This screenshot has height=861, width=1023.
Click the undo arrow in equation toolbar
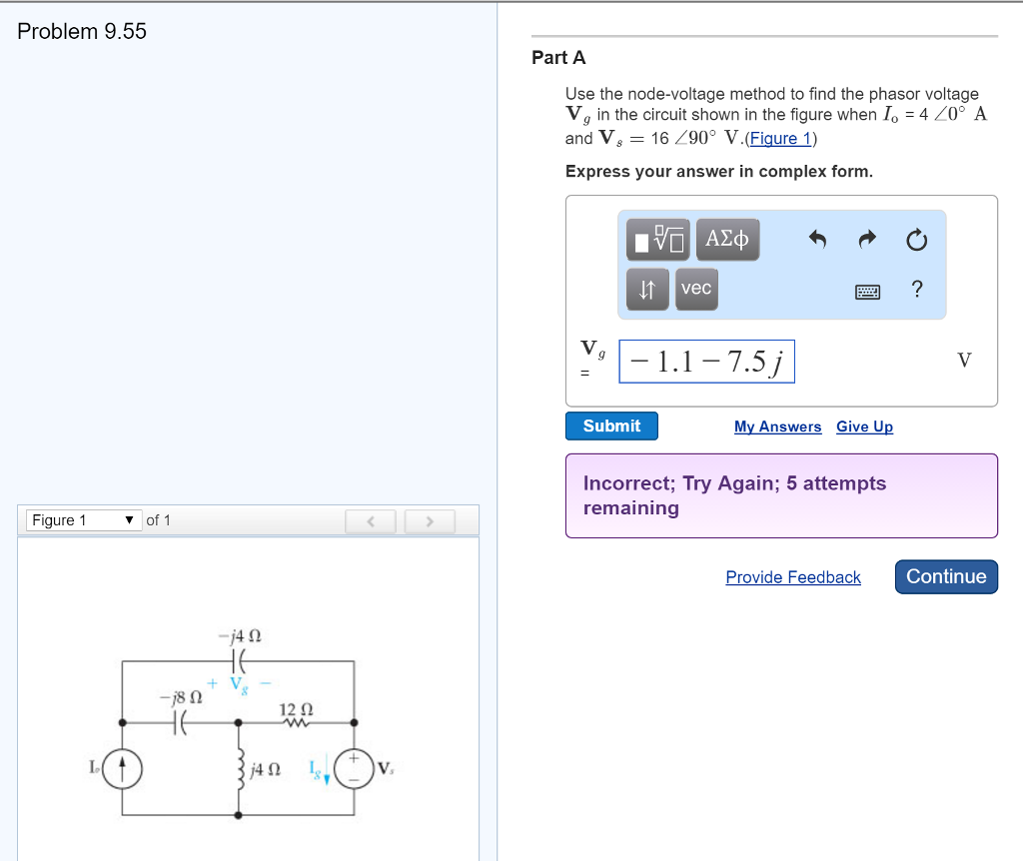818,239
